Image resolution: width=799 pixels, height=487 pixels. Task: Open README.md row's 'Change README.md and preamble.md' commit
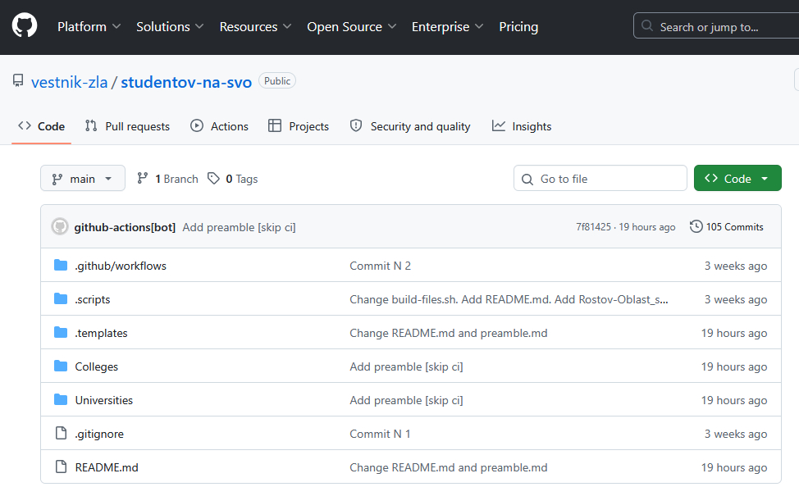coord(449,467)
